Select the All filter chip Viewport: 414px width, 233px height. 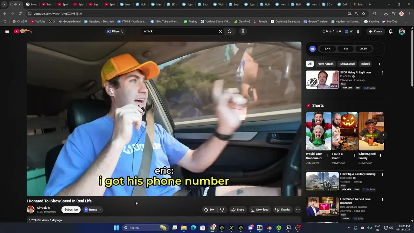[x=310, y=64]
